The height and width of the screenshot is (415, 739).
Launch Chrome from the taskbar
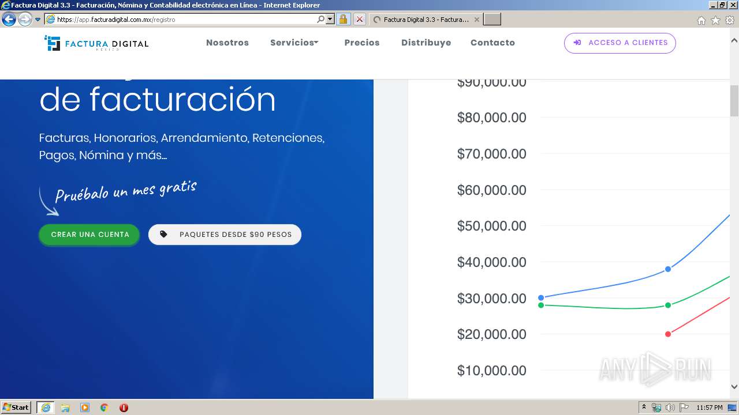pyautogui.click(x=104, y=408)
